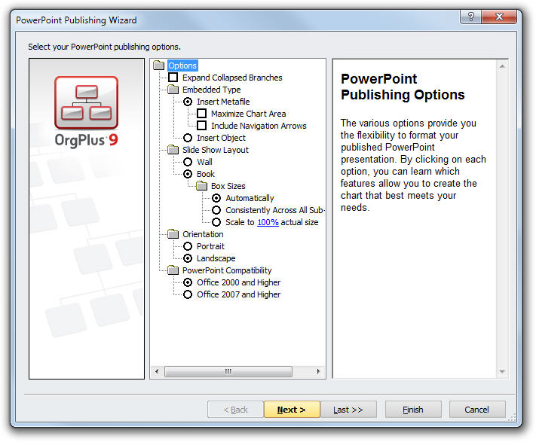Select Portrait orientation

[188, 246]
